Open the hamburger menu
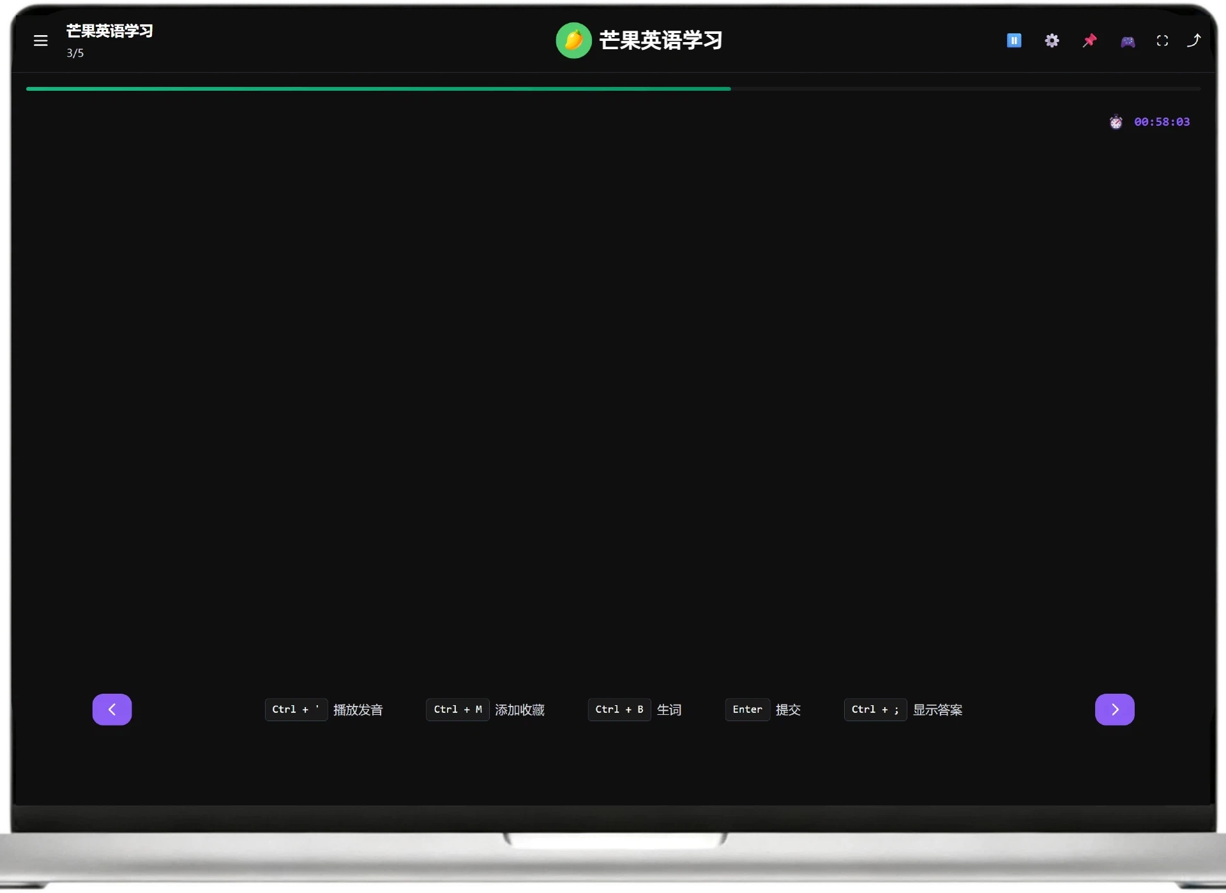The image size is (1226, 893). click(40, 40)
